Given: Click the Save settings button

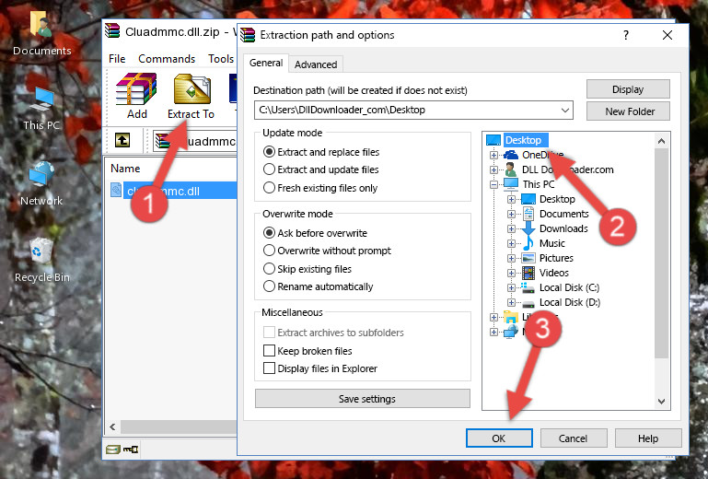Looking at the screenshot, I should (363, 399).
